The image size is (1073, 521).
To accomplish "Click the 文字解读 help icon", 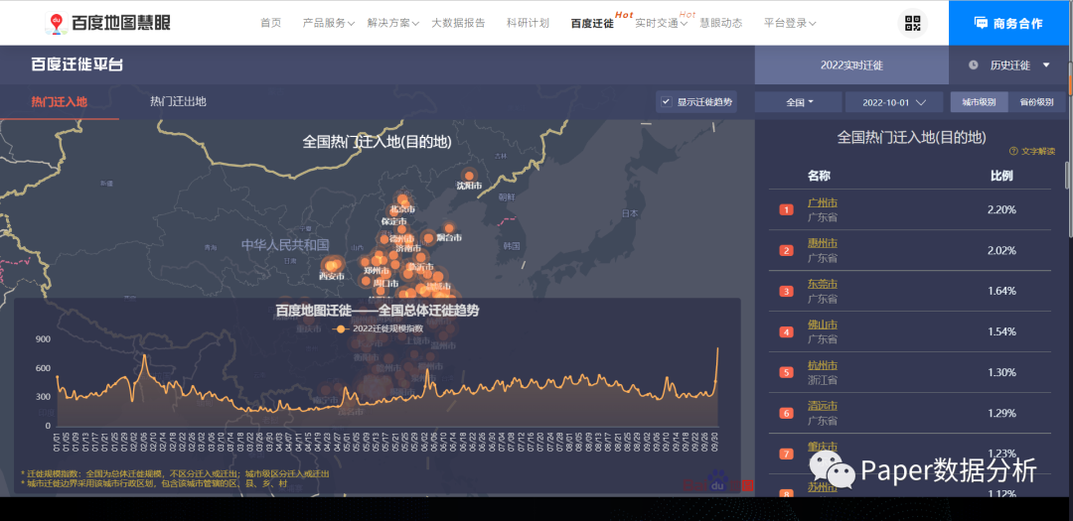I will [x=1013, y=151].
